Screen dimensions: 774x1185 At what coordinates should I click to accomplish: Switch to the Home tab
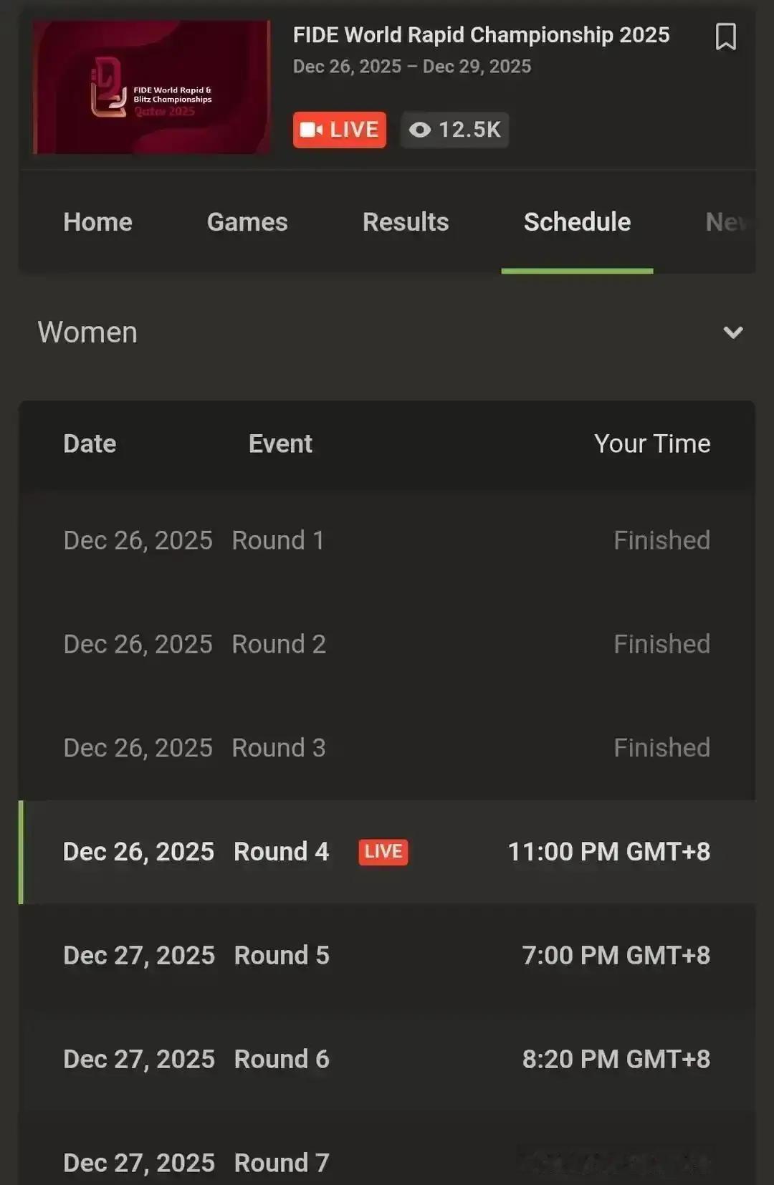(x=97, y=222)
